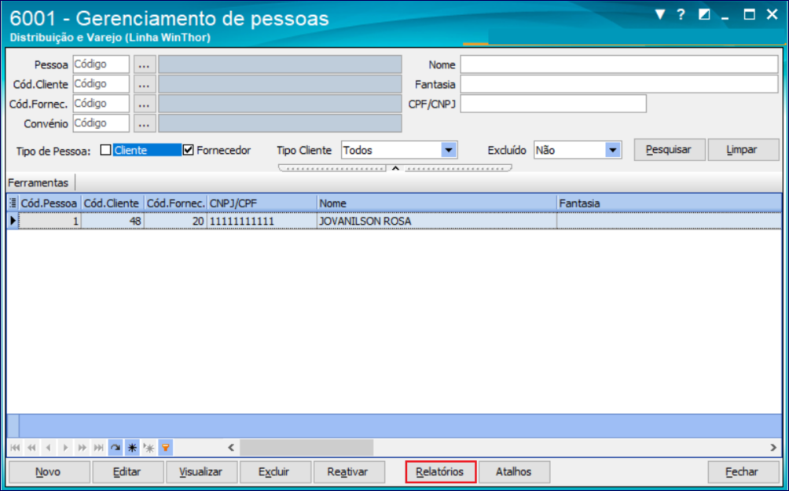789x491 pixels.
Task: Open Cód.Fornec. lookup ellipsis button
Action: pos(145,104)
